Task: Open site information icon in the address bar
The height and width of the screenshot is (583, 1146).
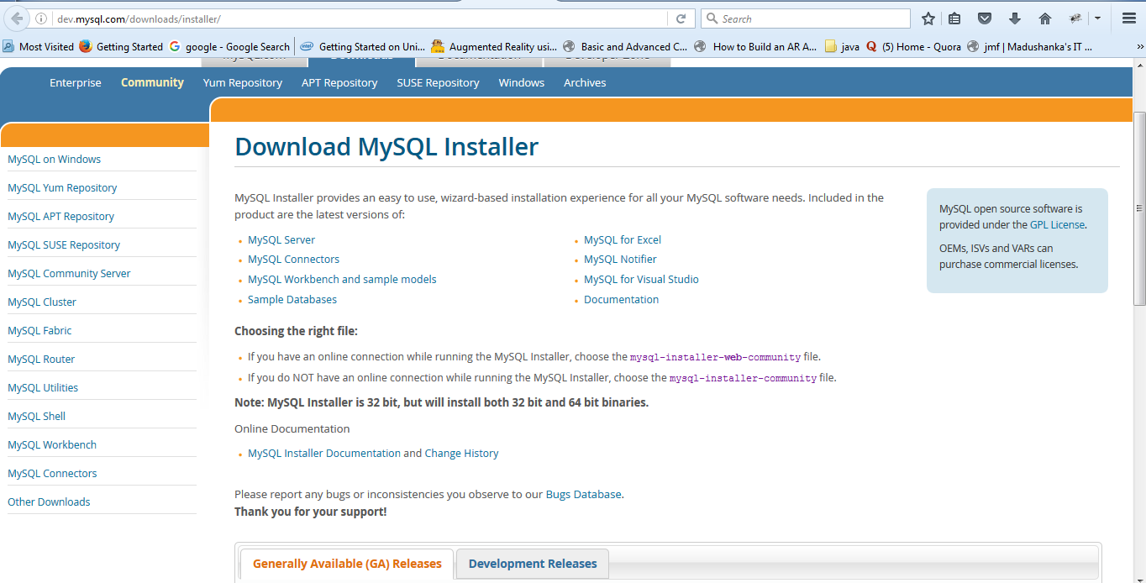Action: point(42,18)
